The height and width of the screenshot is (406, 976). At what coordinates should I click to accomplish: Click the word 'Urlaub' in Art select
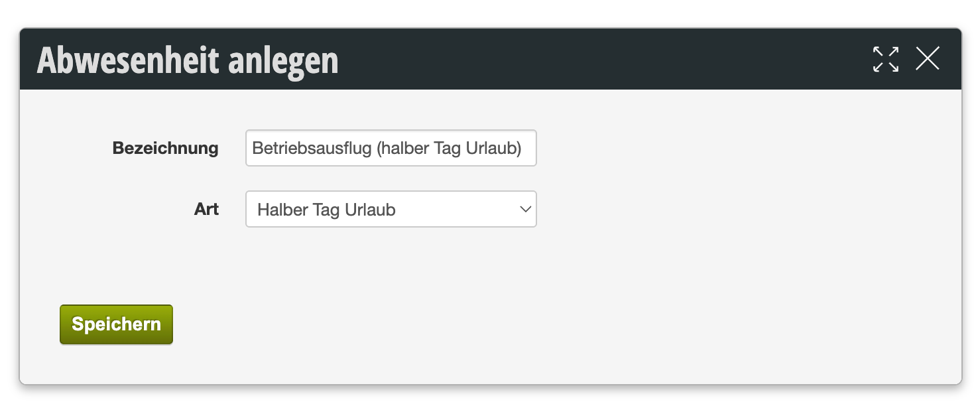[370, 210]
